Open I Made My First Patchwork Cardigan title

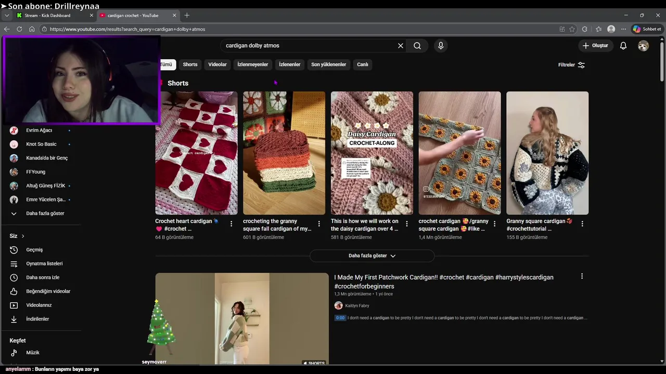pos(444,282)
